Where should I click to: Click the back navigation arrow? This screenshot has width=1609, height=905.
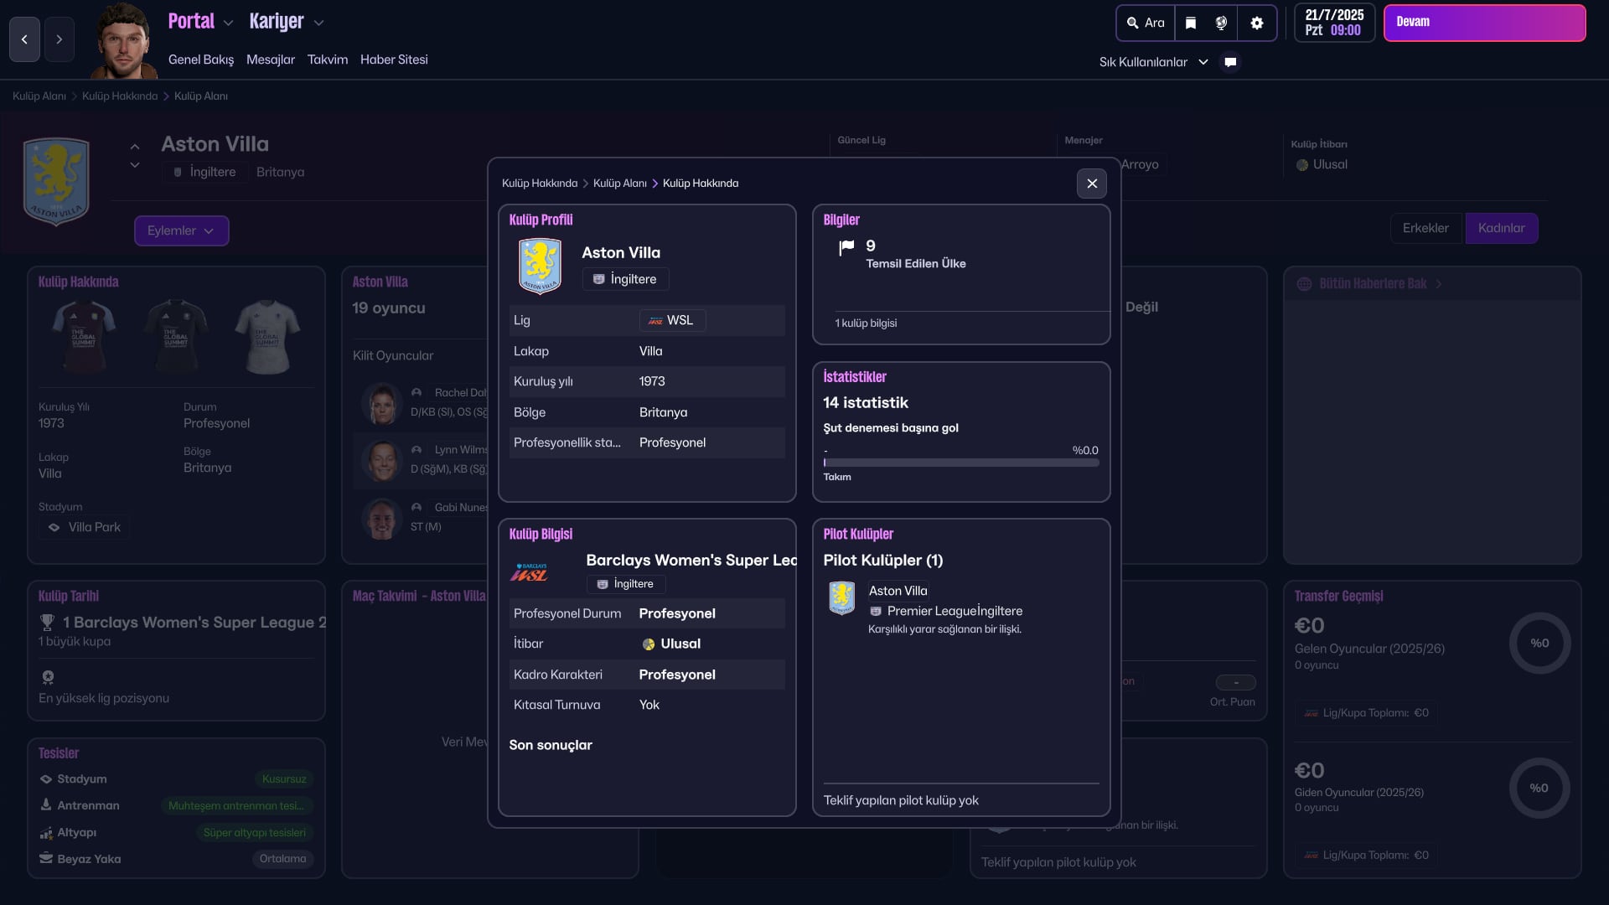coord(24,39)
